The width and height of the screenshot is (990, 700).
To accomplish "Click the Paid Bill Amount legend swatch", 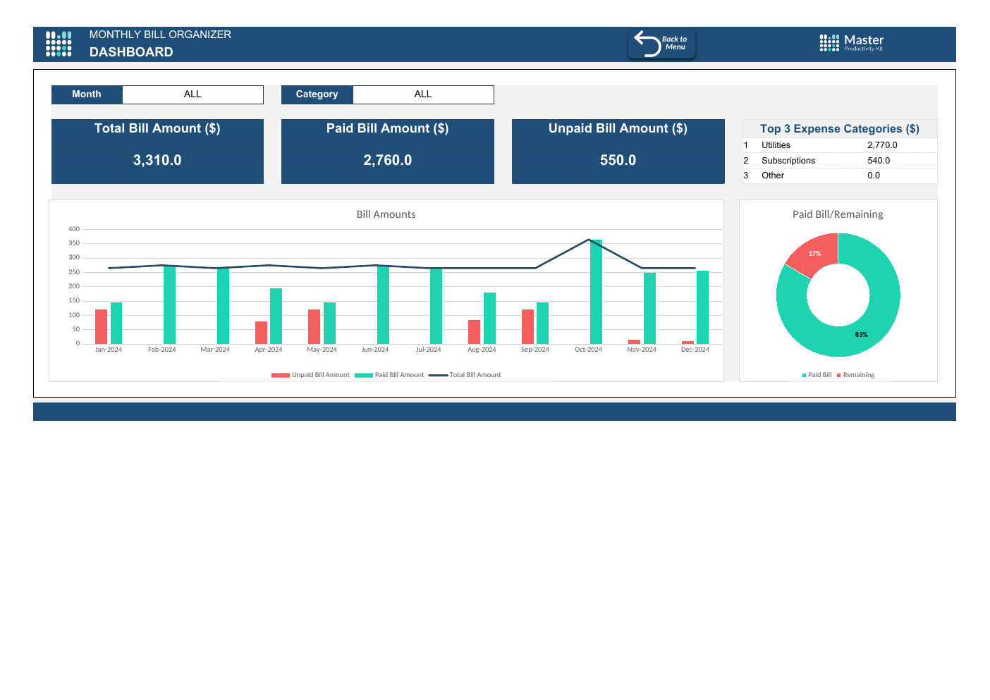I will coord(364,375).
